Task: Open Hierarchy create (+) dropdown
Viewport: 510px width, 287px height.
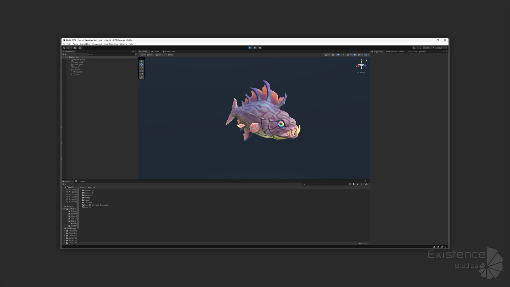Action: (x=64, y=54)
